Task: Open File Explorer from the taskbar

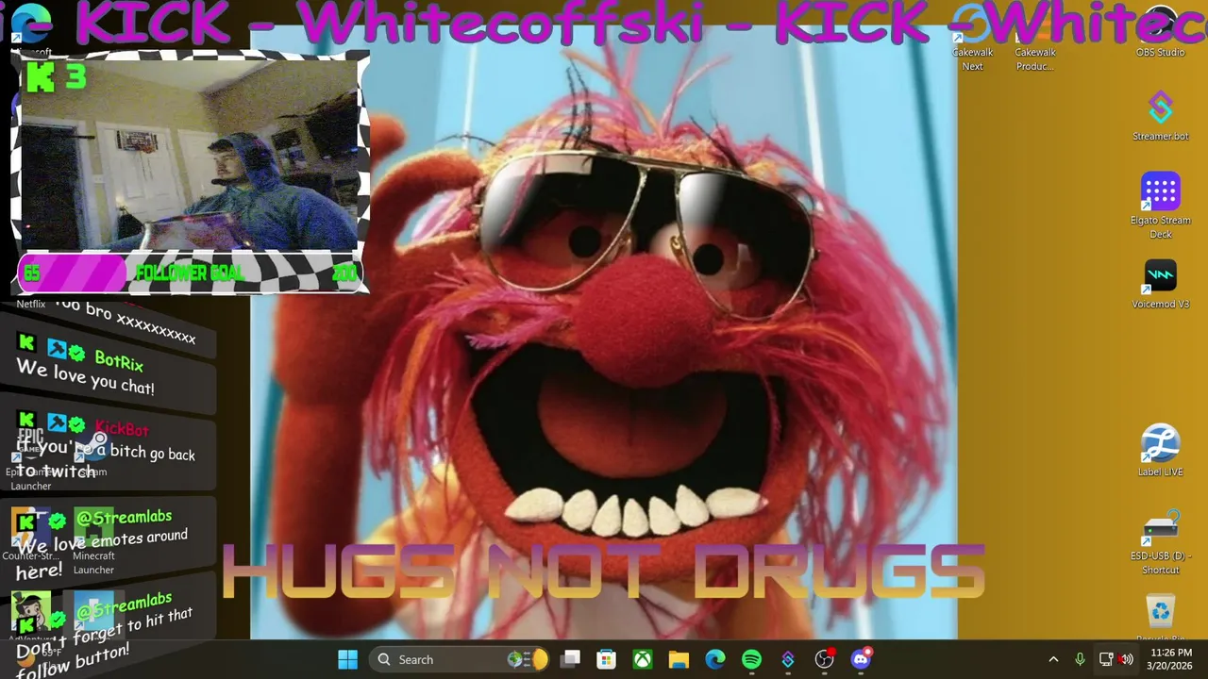Action: pos(679,659)
